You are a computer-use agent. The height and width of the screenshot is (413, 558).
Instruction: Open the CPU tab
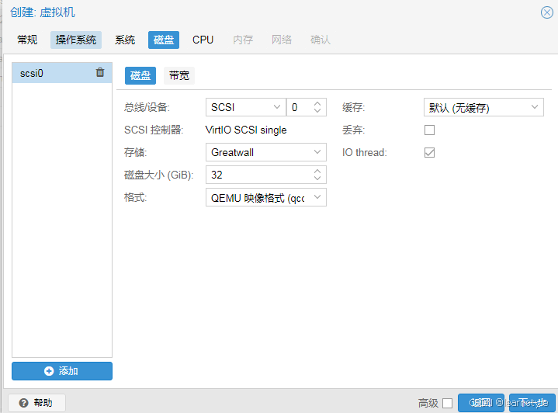click(203, 40)
